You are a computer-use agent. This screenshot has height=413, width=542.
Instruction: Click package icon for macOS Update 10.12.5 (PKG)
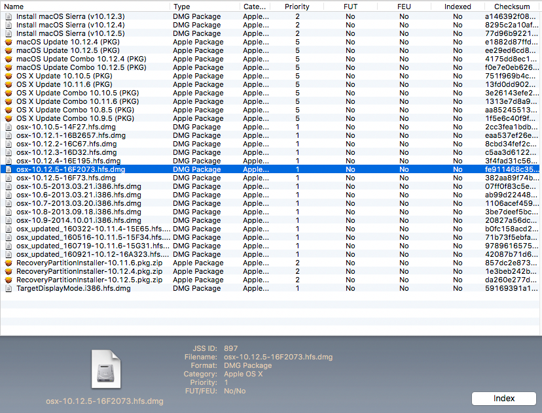coord(9,51)
